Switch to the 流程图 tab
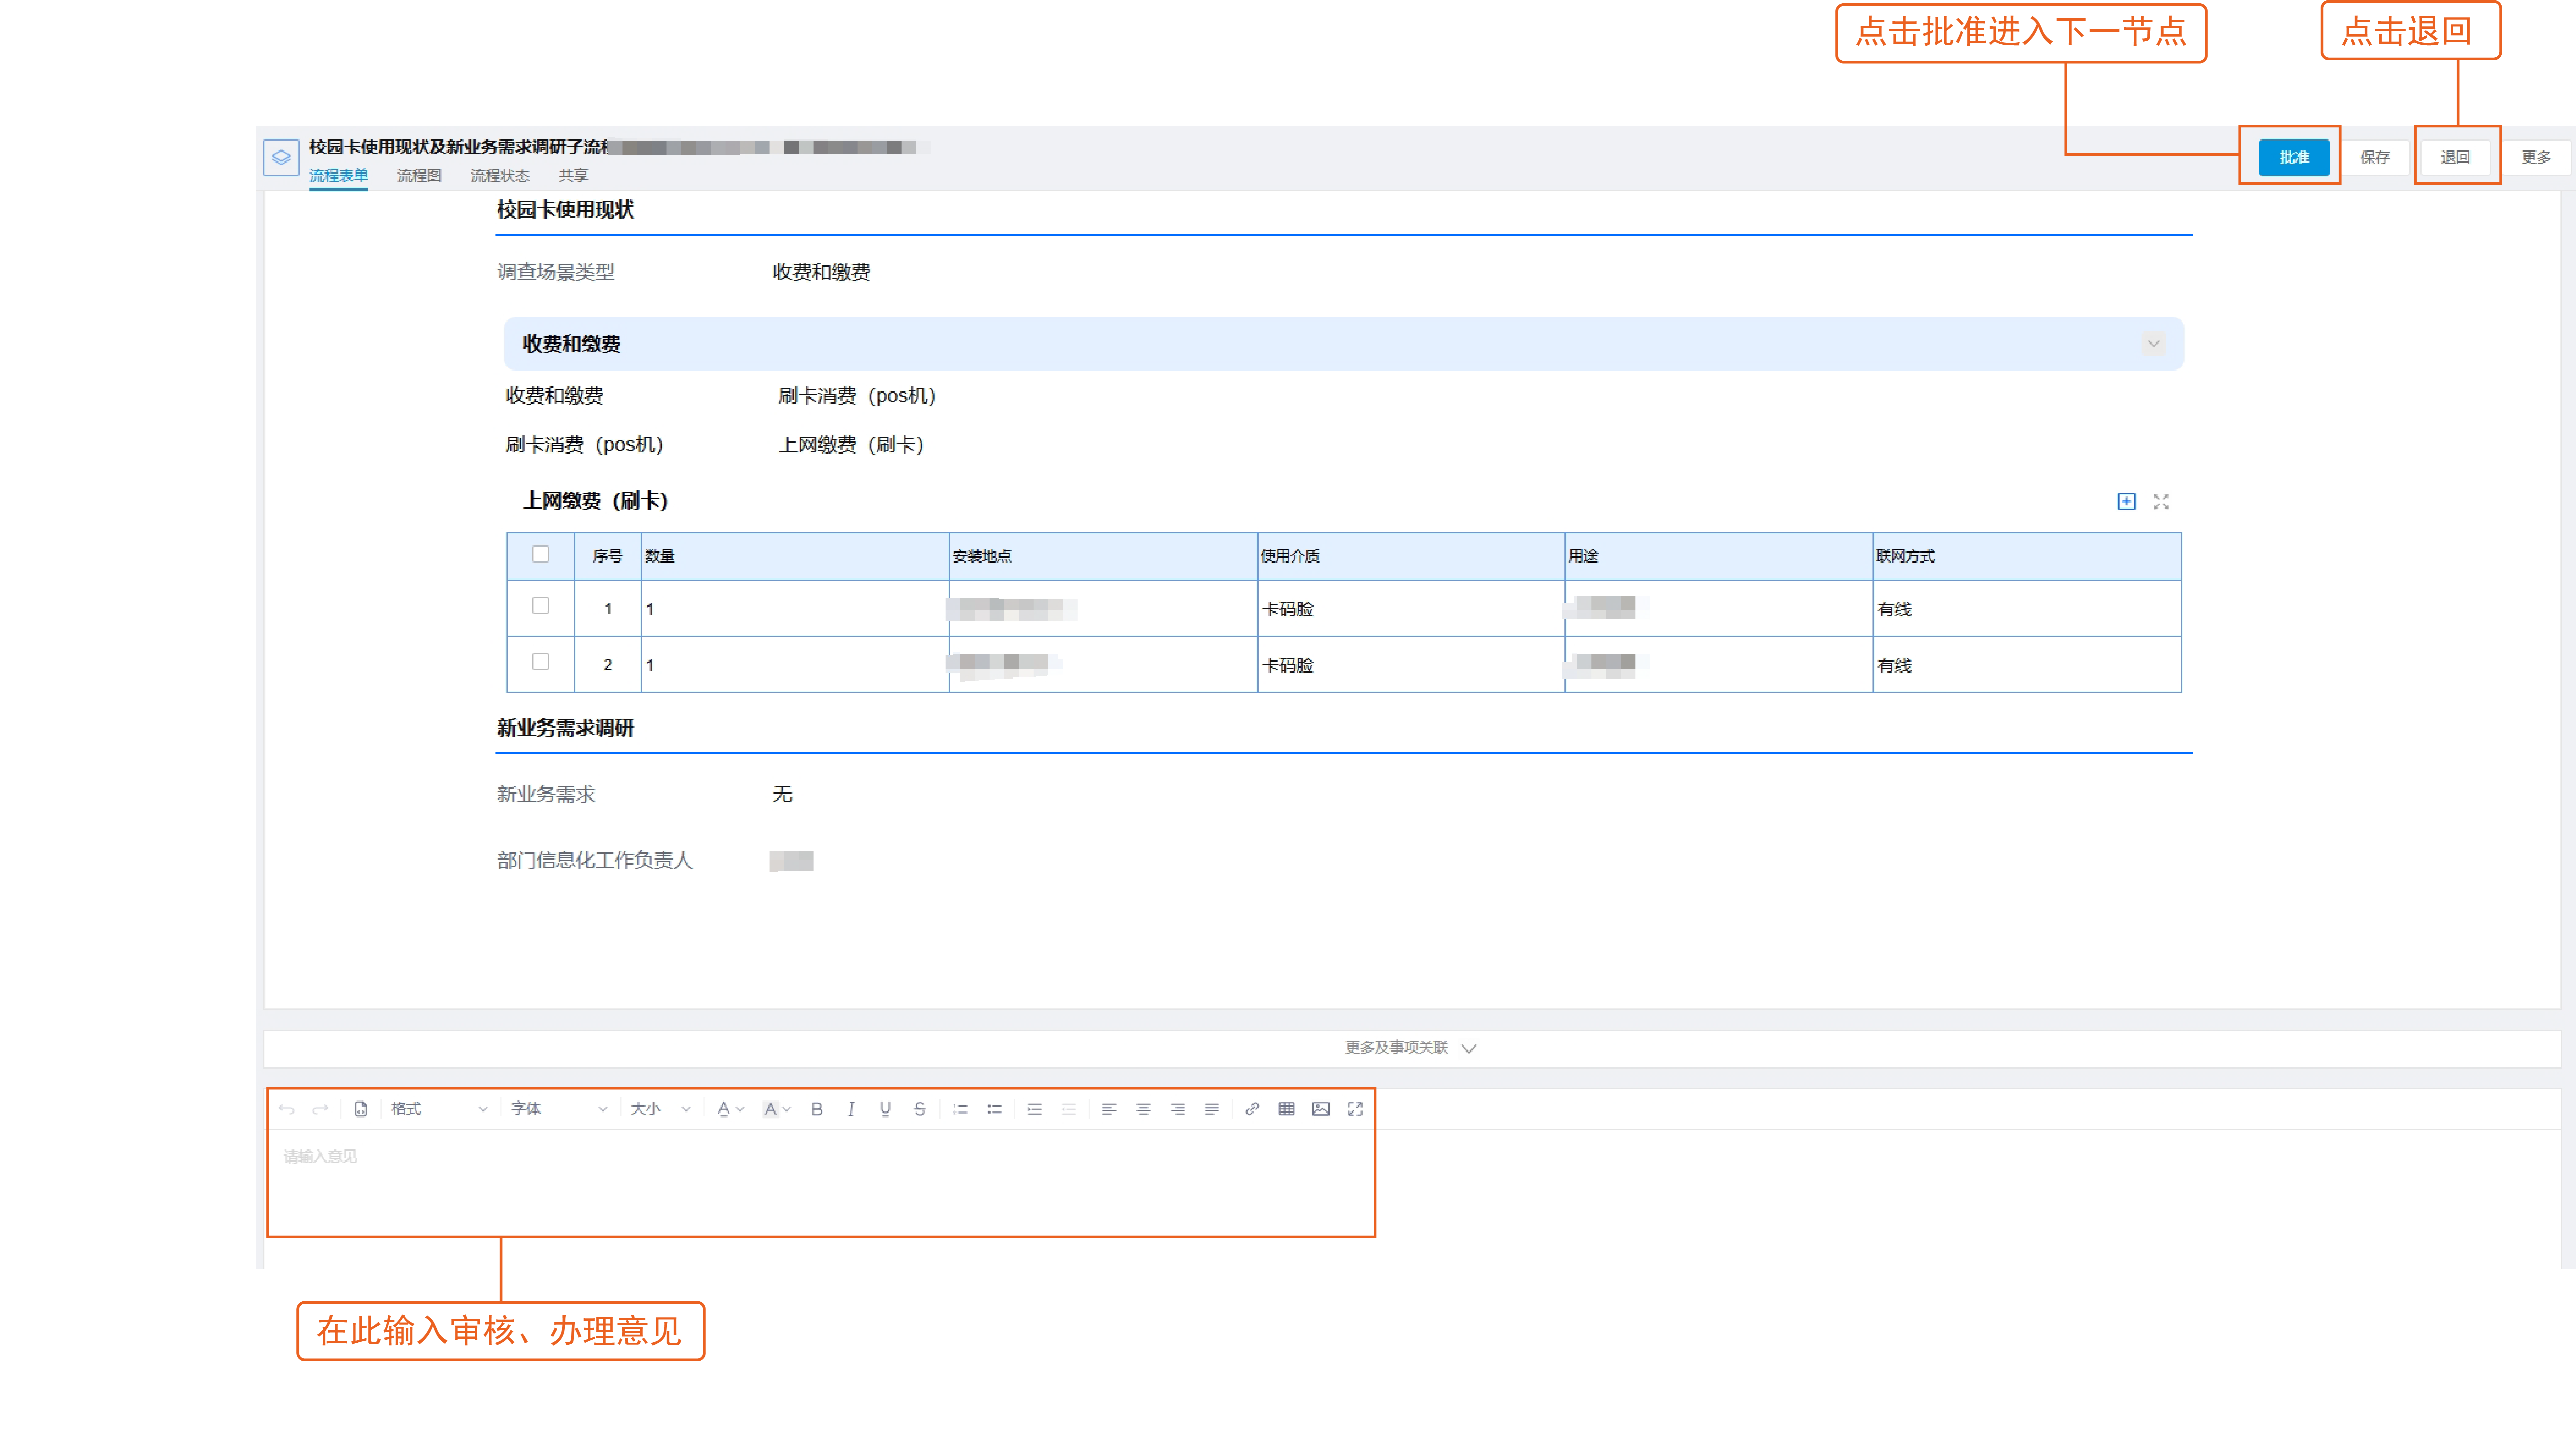This screenshot has width=2576, height=1451. click(x=419, y=176)
